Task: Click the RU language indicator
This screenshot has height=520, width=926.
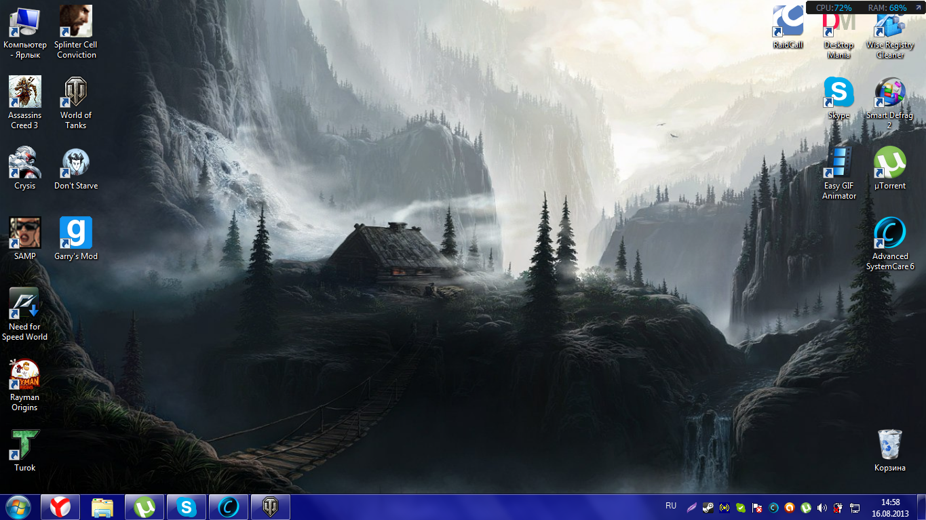Action: (x=671, y=506)
